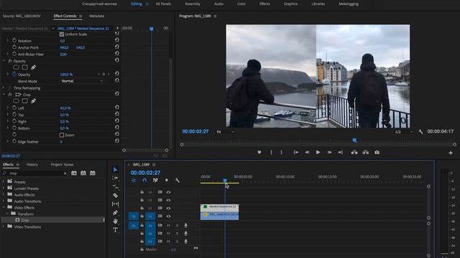This screenshot has width=460, height=258.
Task: Enable the Crop Zoom checkbox
Action: (x=62, y=135)
